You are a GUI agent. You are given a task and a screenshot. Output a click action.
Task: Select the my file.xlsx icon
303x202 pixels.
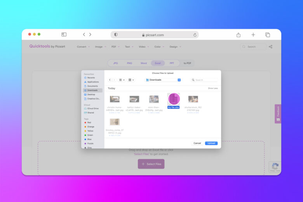point(174,99)
